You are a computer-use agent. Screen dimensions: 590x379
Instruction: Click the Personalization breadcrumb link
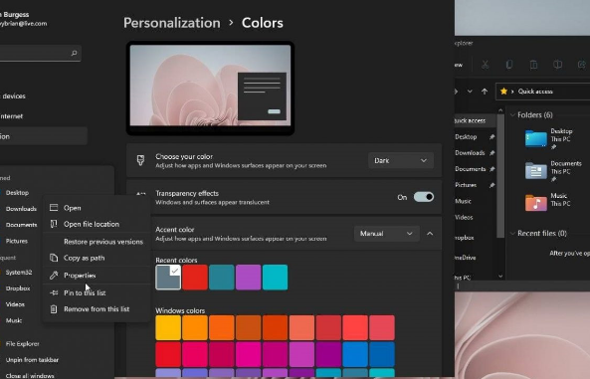click(x=172, y=23)
